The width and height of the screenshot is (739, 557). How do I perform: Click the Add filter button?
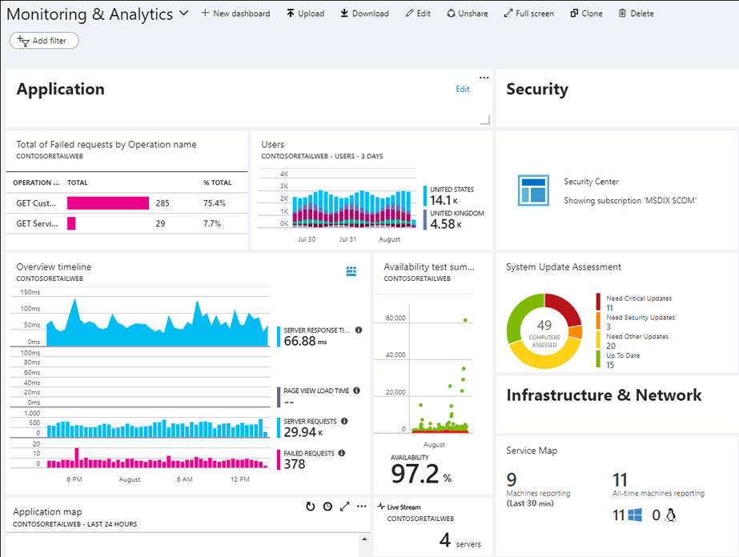click(44, 41)
